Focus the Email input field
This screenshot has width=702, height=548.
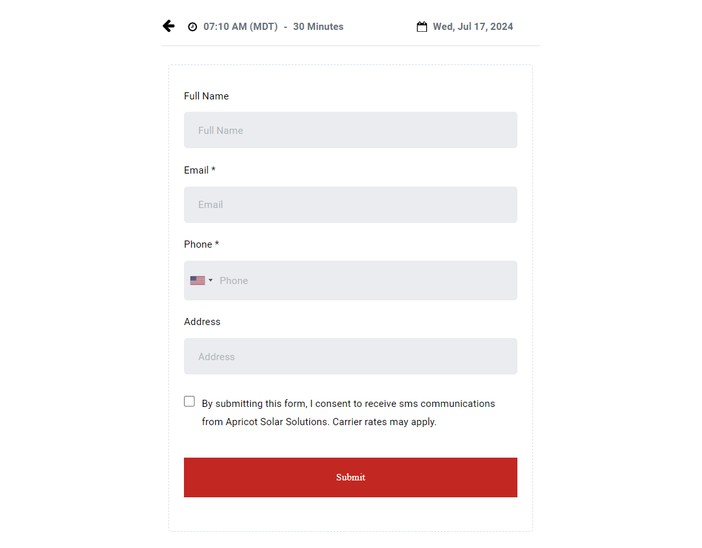350,205
